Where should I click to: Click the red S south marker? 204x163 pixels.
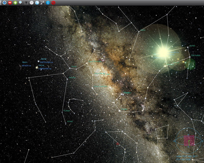pos(118,144)
